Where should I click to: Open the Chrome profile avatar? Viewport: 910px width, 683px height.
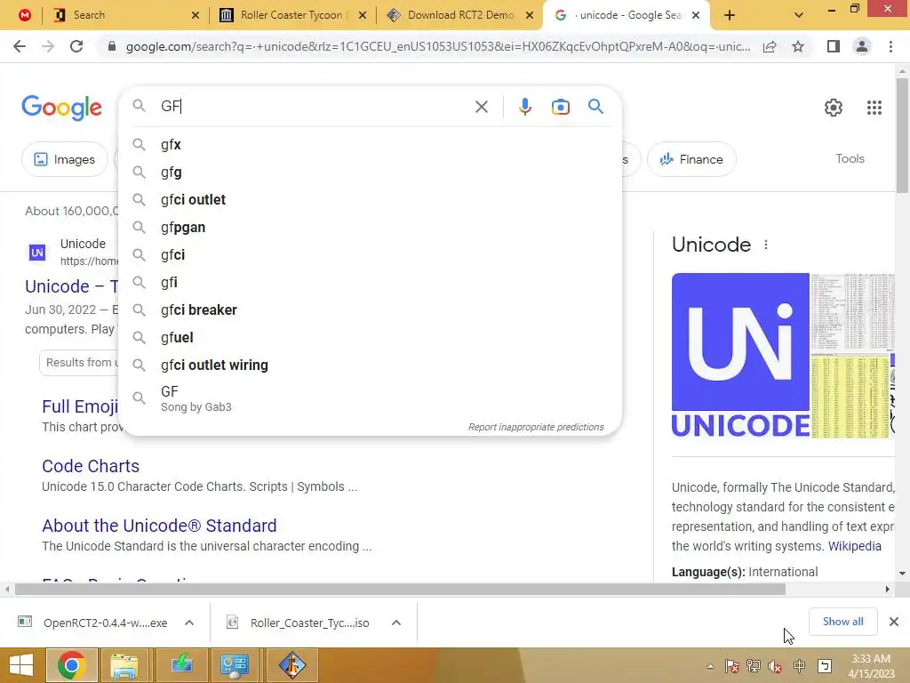[x=862, y=46]
